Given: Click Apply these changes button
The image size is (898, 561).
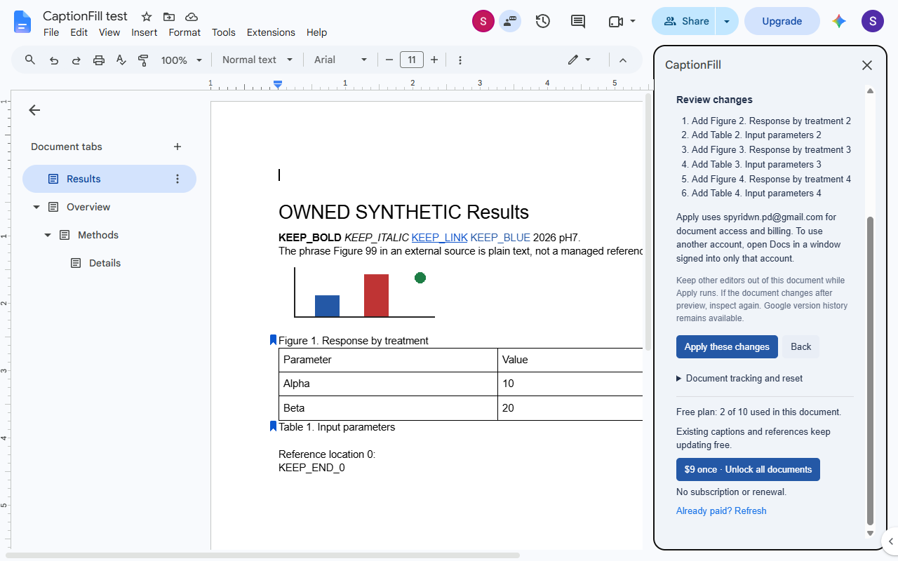Looking at the screenshot, I should pos(727,347).
